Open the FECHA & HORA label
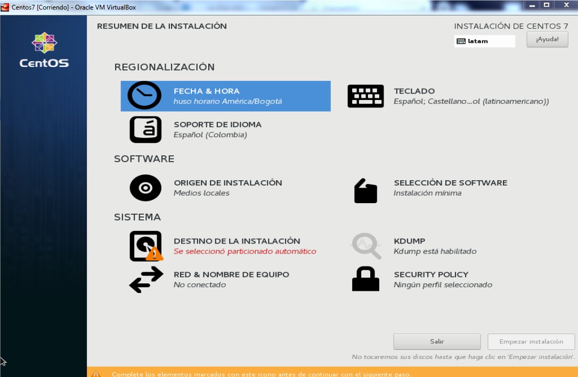Viewport: 578px width, 377px height. click(x=207, y=91)
